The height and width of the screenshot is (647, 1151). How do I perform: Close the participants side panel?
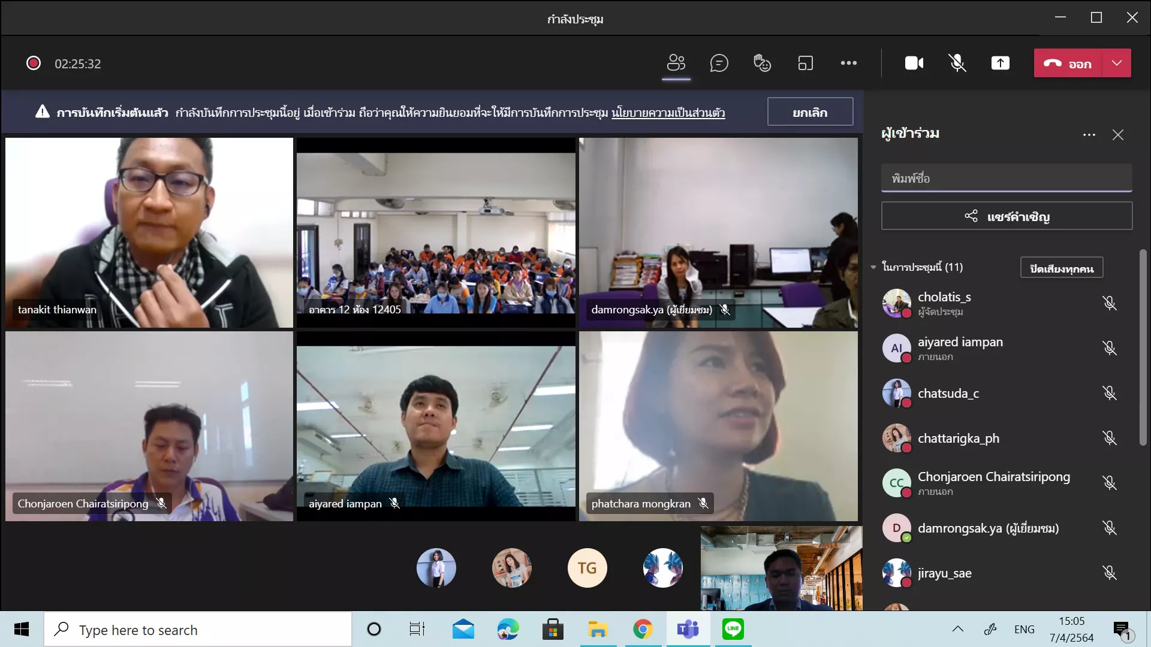[1117, 135]
